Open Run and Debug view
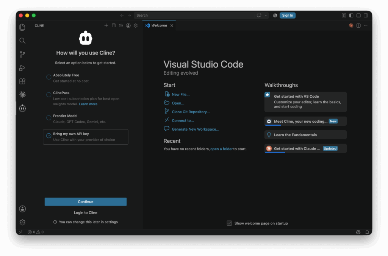The width and height of the screenshot is (388, 256). pyautogui.click(x=22, y=68)
